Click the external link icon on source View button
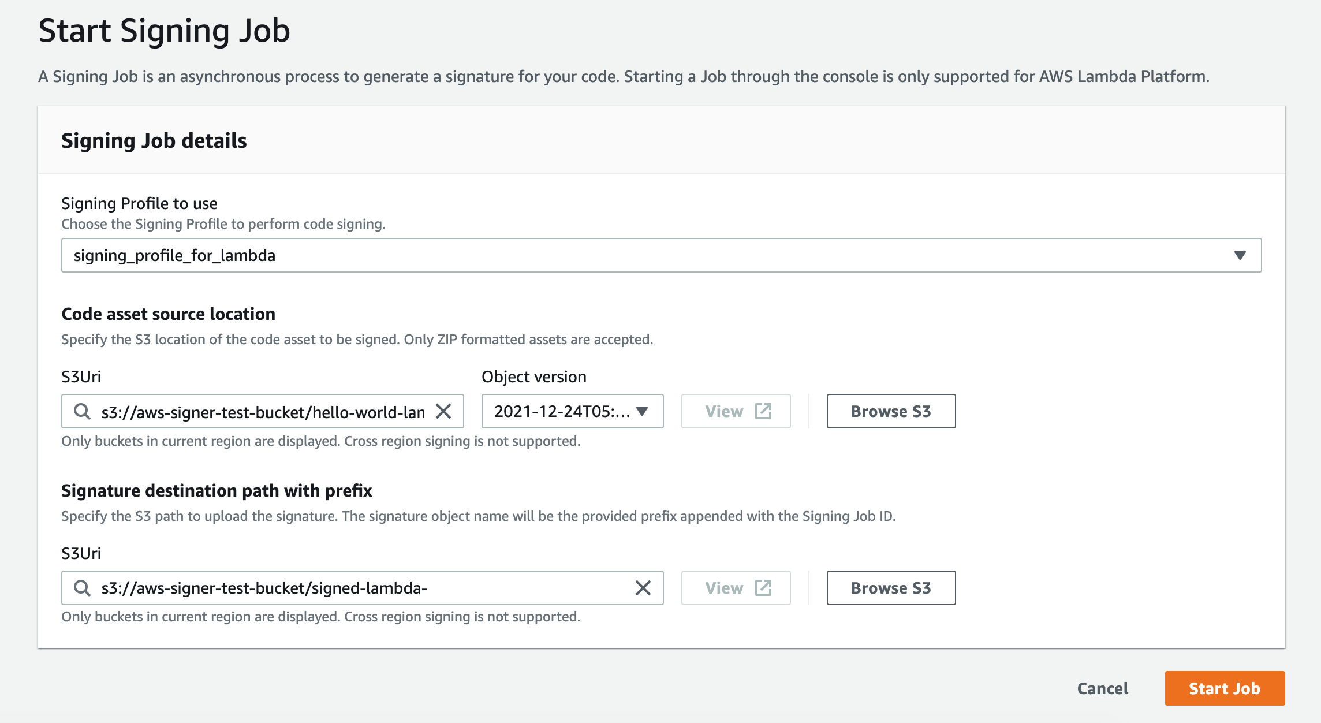 [x=763, y=411]
